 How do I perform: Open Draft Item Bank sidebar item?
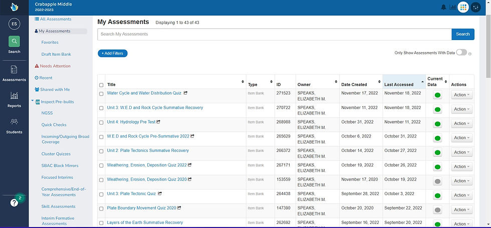[56, 54]
